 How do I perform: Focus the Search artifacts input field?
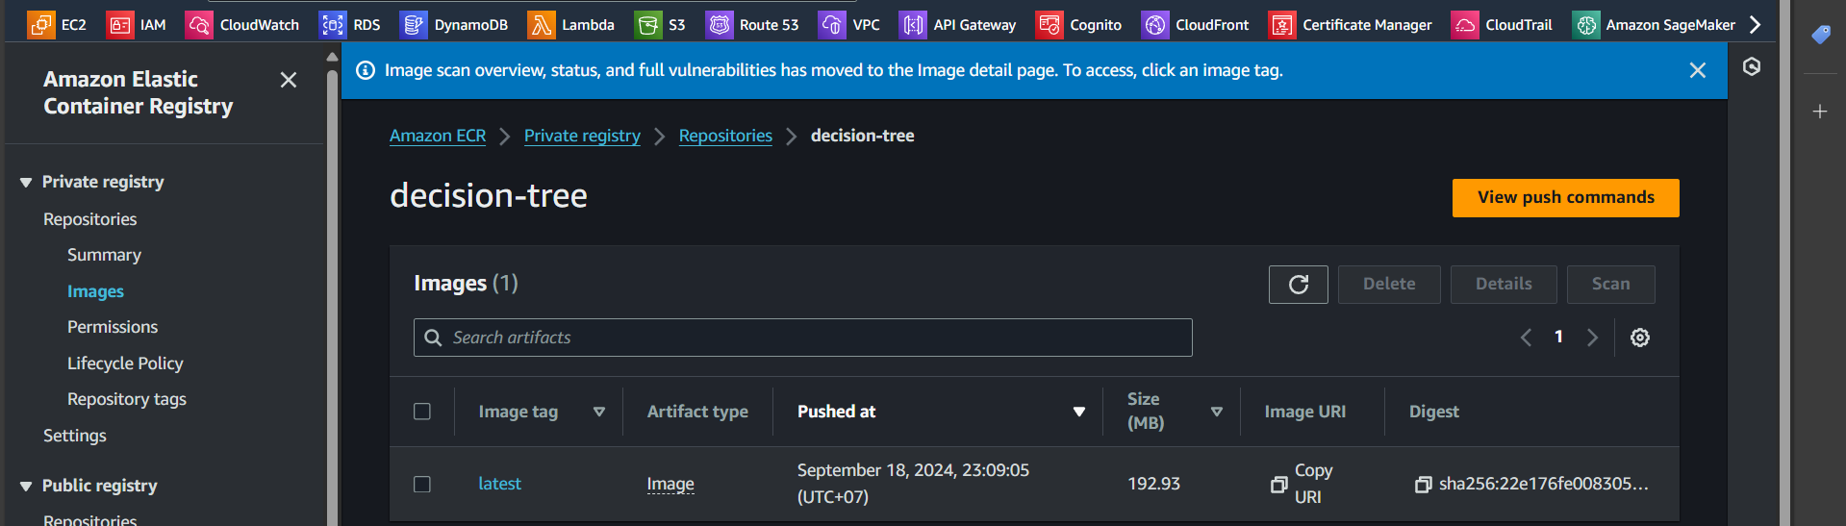tap(803, 338)
